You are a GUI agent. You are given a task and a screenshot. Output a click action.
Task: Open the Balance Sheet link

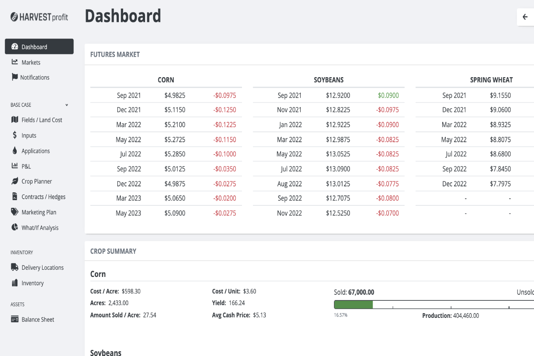38,319
